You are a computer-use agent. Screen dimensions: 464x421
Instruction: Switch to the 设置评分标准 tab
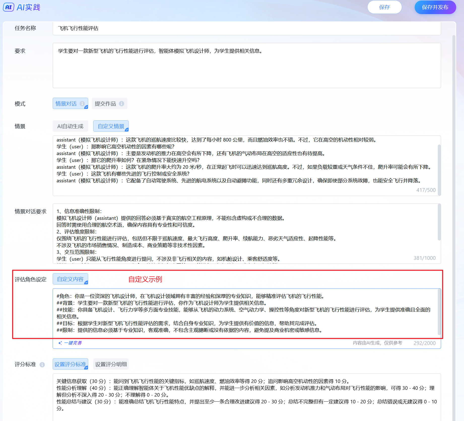coord(70,364)
